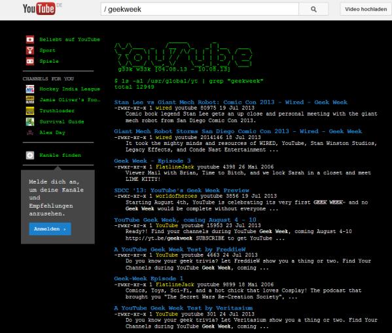Click the search magnifier button
The height and width of the screenshot is (333, 392).
tap(313, 9)
